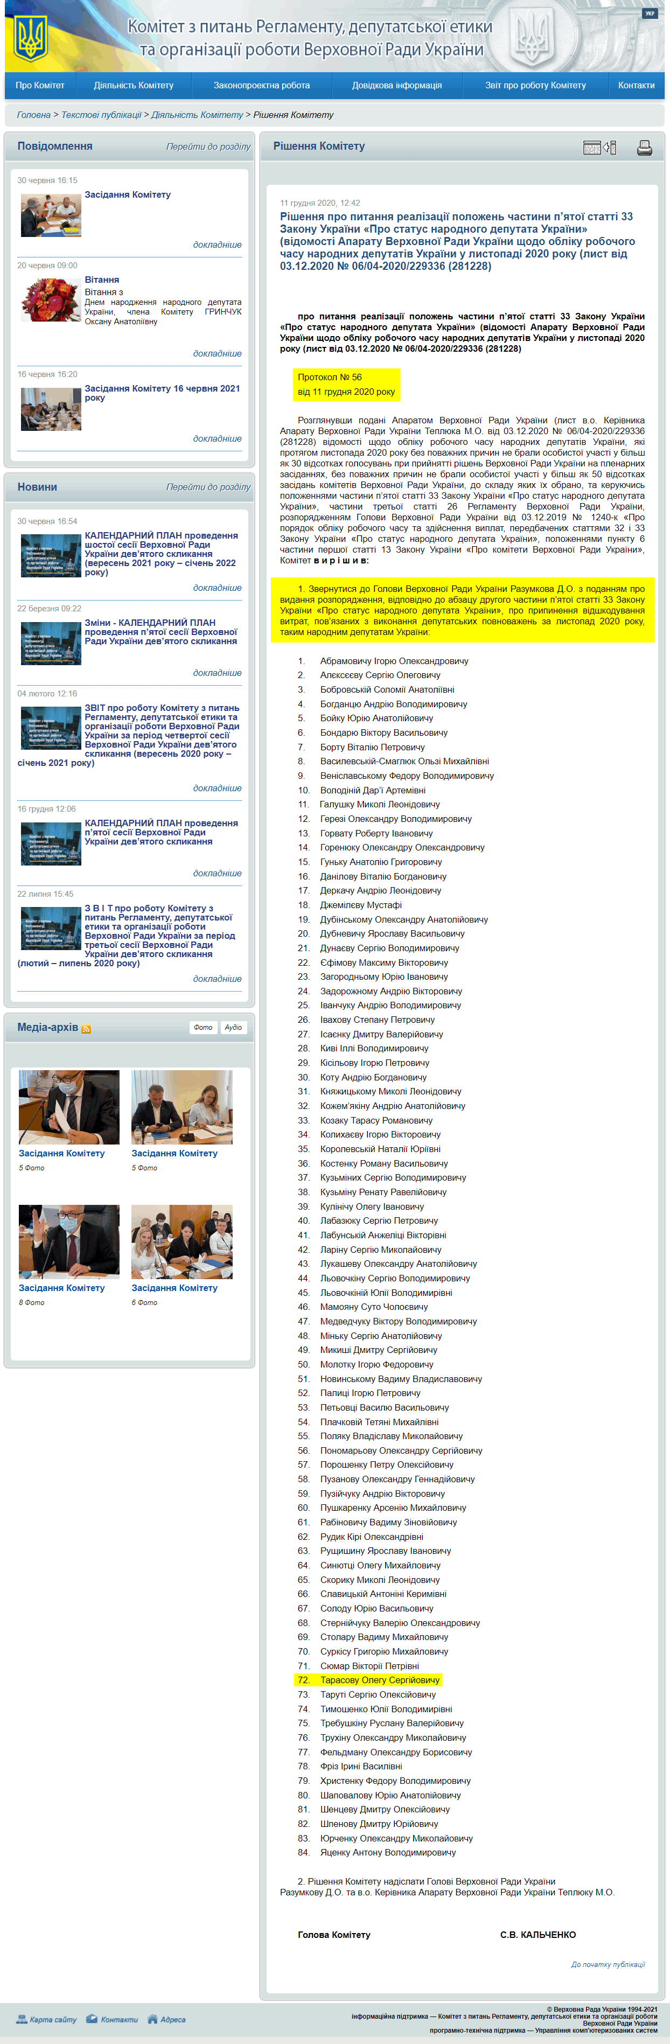The image size is (670, 2044).
Task: Click the Контакти footer icon
Action: (x=92, y=2019)
